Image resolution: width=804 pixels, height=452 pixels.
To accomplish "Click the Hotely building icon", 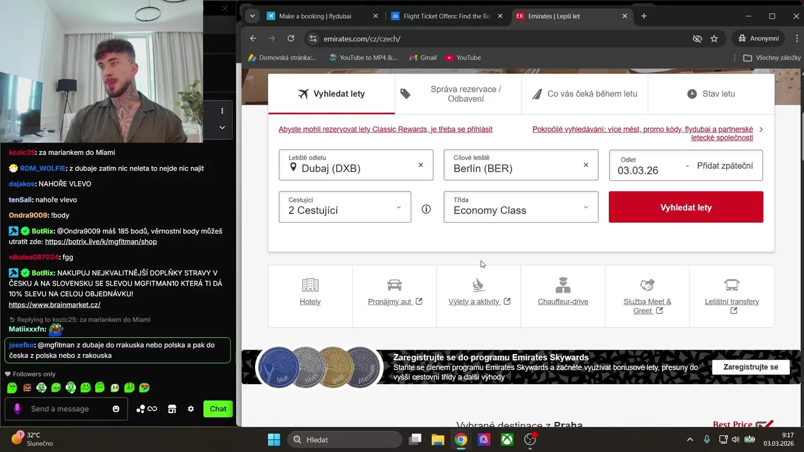I will pyautogui.click(x=310, y=285).
